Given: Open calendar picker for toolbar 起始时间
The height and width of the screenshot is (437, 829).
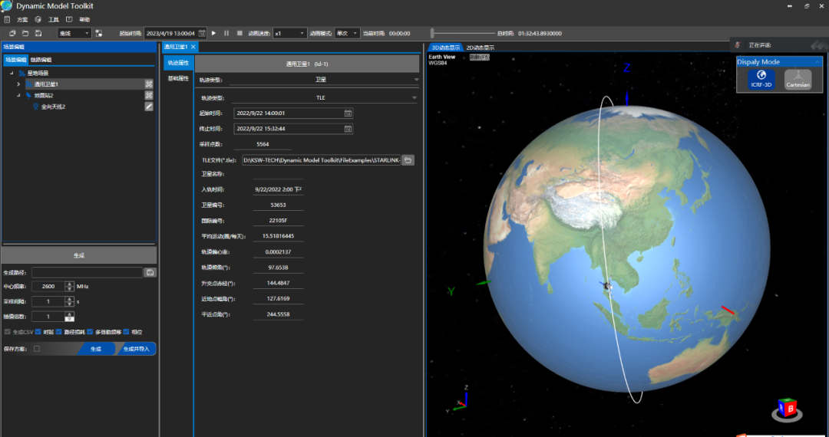Looking at the screenshot, I should coord(201,33).
